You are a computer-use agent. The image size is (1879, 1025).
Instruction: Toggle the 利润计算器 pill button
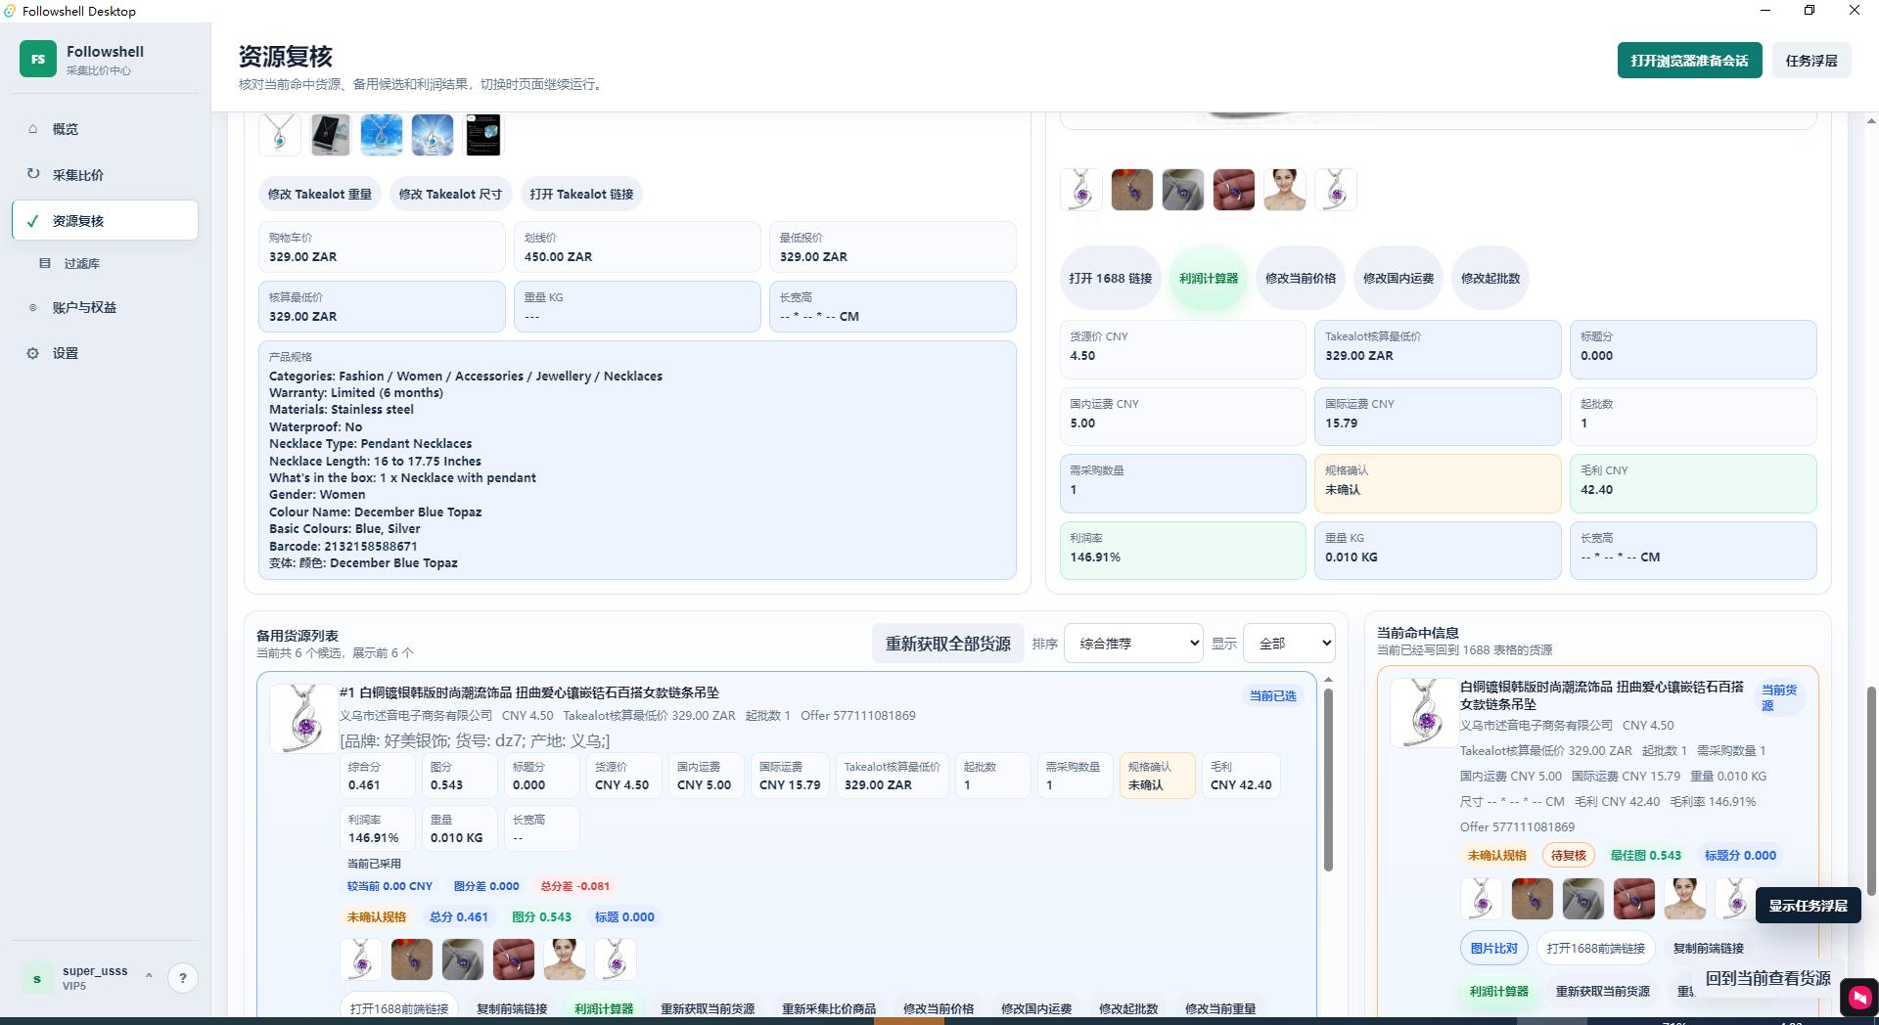pyautogui.click(x=1209, y=278)
